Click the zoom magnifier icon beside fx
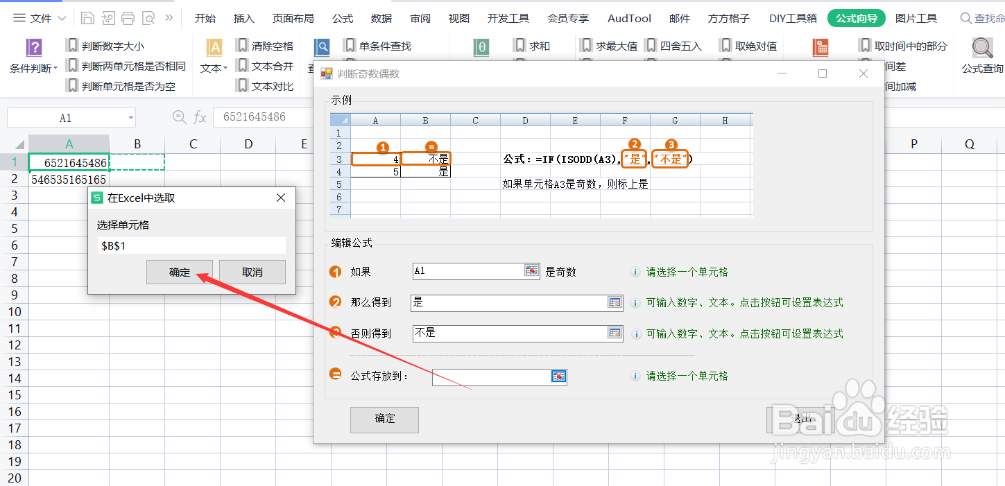 (x=179, y=118)
